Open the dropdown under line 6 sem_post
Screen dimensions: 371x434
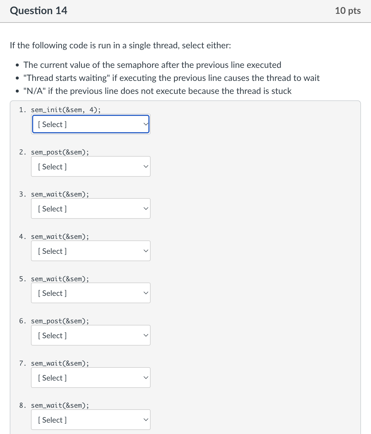(91, 335)
